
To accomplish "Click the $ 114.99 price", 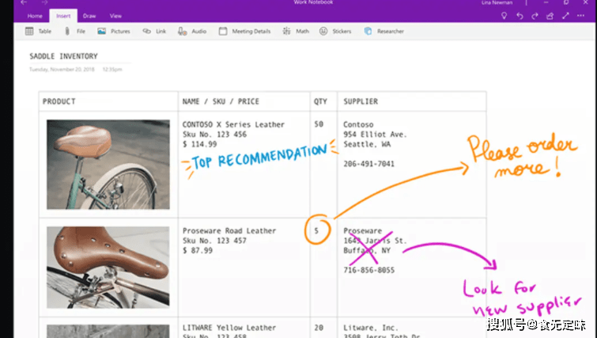I will click(x=199, y=144).
